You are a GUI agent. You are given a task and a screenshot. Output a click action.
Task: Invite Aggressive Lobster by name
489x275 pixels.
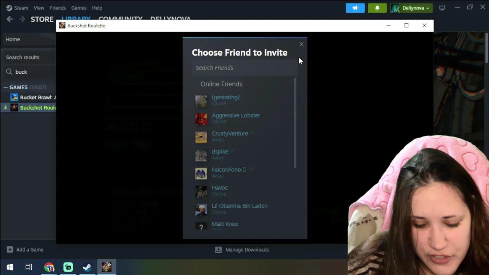(236, 115)
